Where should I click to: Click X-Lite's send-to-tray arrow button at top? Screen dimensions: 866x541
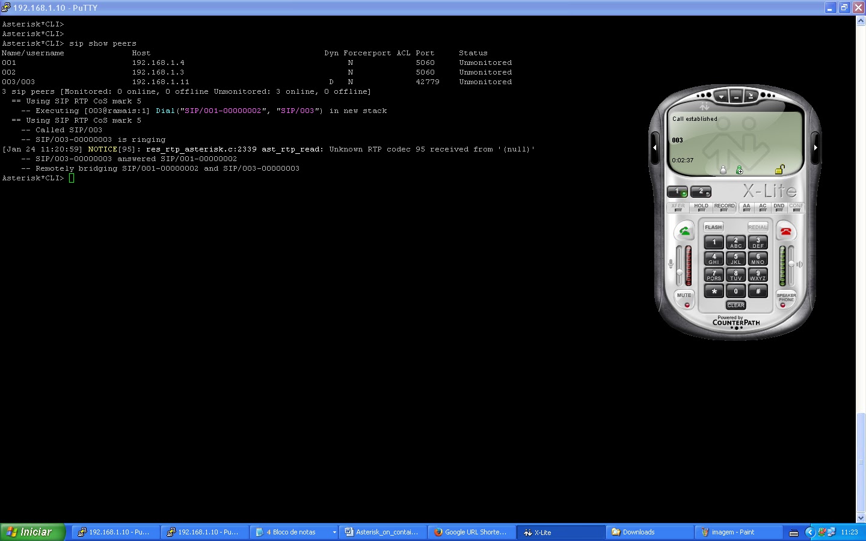tap(751, 96)
